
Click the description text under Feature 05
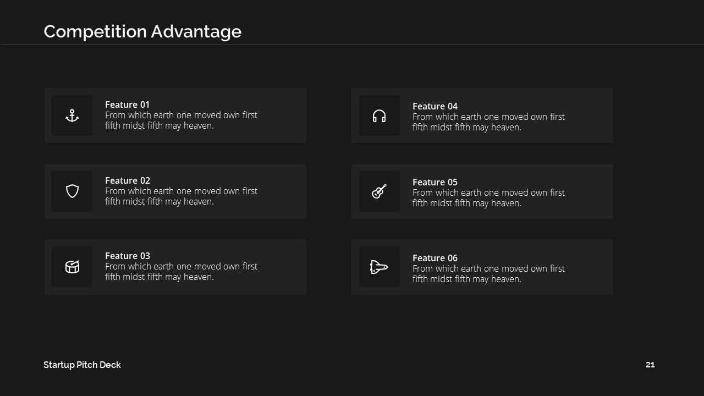click(x=488, y=198)
